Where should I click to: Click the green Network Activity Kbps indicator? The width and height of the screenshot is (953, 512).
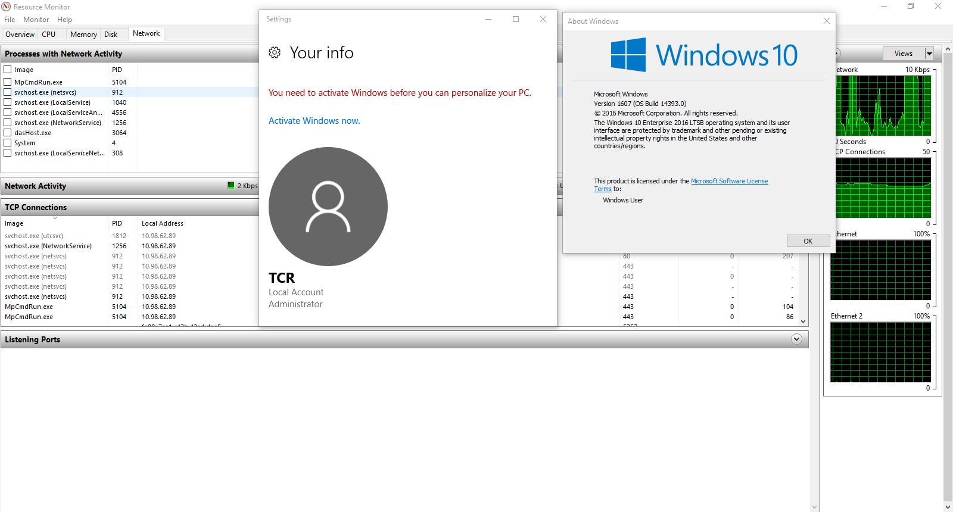231,186
